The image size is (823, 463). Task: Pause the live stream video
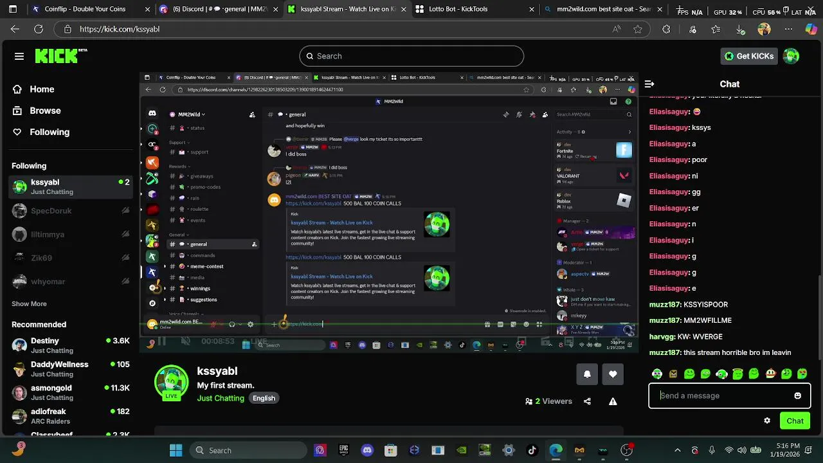point(162,341)
